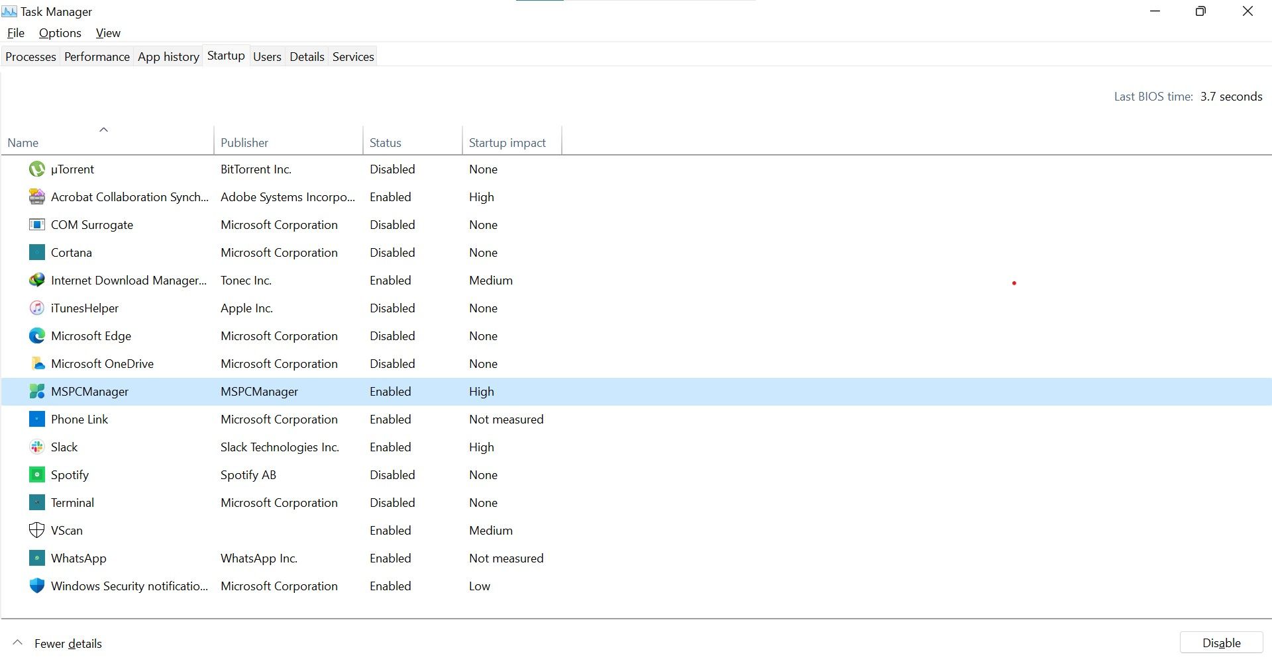Switch to the App history tab
1272x667 pixels.
(168, 57)
